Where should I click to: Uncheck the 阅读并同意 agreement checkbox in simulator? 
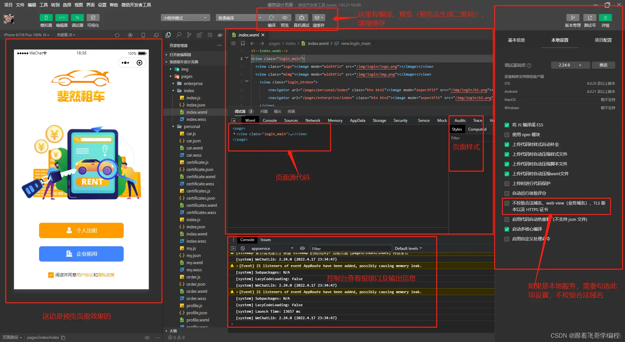click(51, 275)
